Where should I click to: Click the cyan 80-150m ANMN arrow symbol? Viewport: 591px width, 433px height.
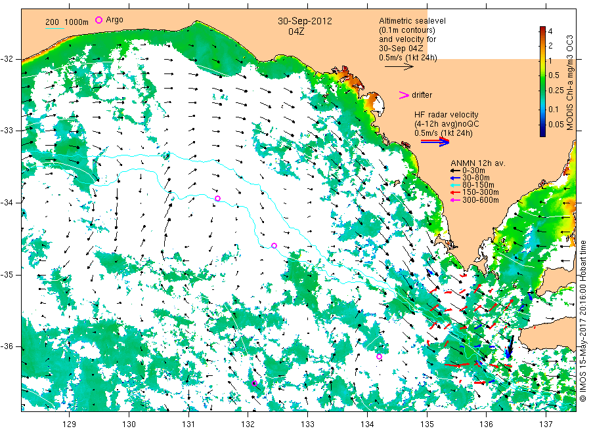[455, 185]
